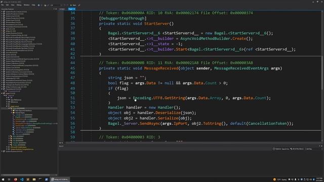The image size is (324, 182).
Task: Click GetString on line 51
Action: click(x=175, y=98)
